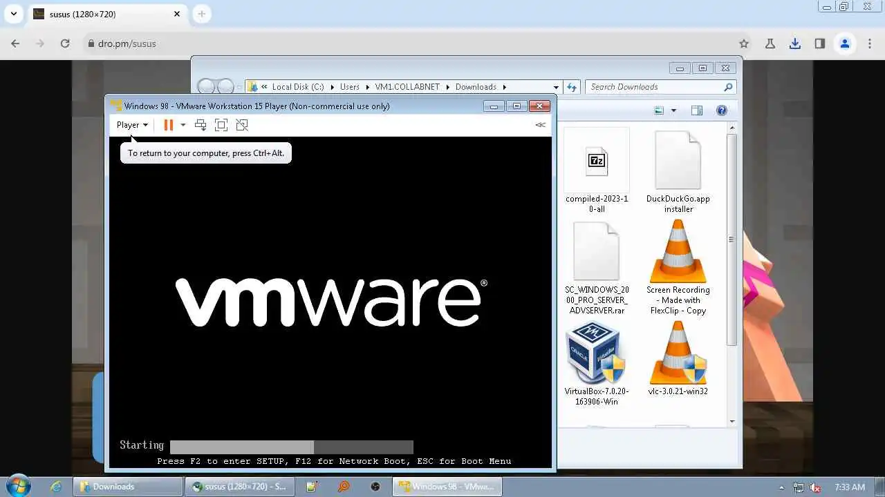885x497 pixels.
Task: Click the Starting boot progress bar
Action: click(x=292, y=447)
